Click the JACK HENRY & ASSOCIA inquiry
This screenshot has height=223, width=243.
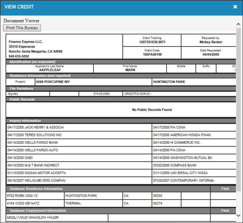click(x=36, y=127)
